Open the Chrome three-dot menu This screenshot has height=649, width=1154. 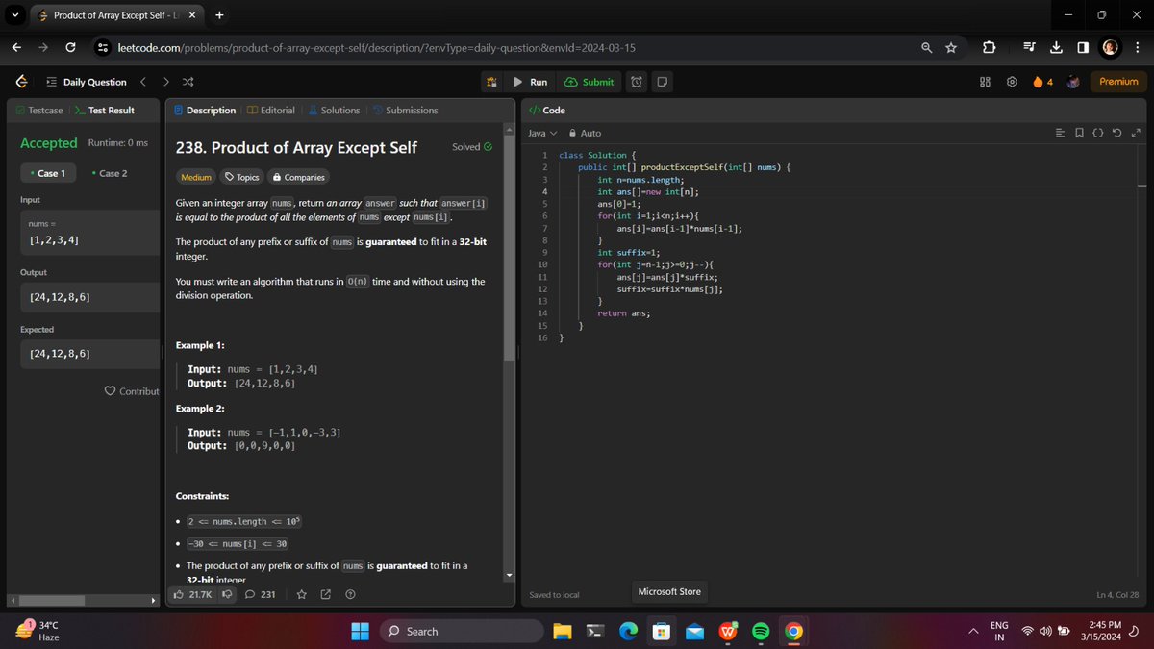click(x=1138, y=48)
